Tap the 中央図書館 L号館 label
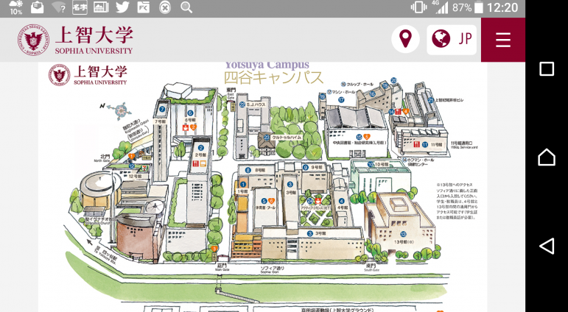 [360, 143]
